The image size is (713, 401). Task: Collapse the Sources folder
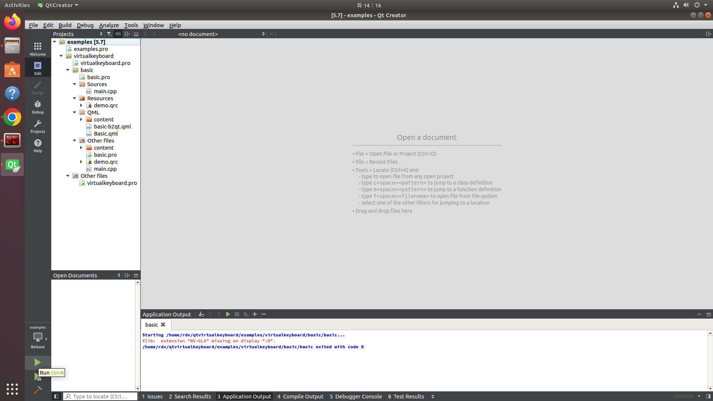[x=75, y=84]
